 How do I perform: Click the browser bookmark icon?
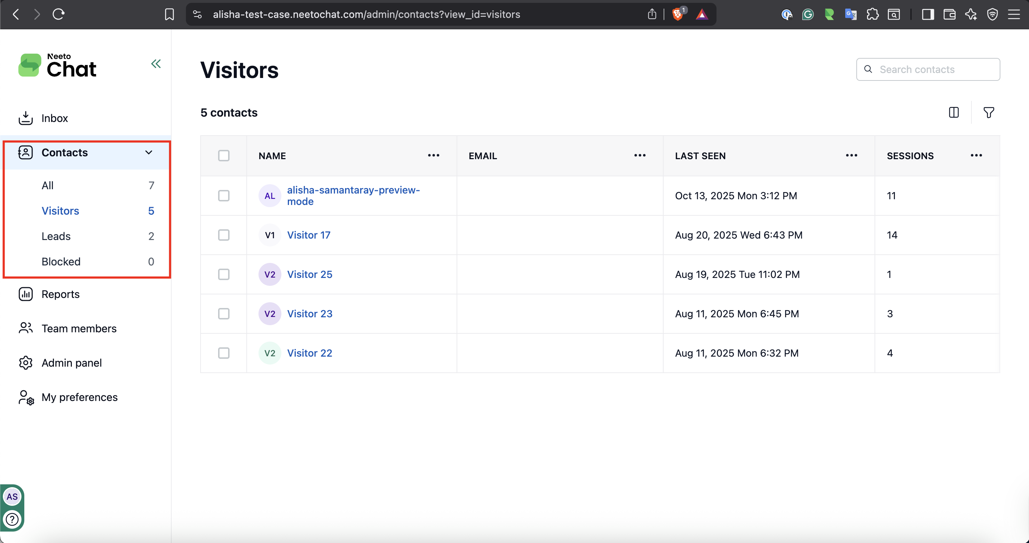coord(169,14)
